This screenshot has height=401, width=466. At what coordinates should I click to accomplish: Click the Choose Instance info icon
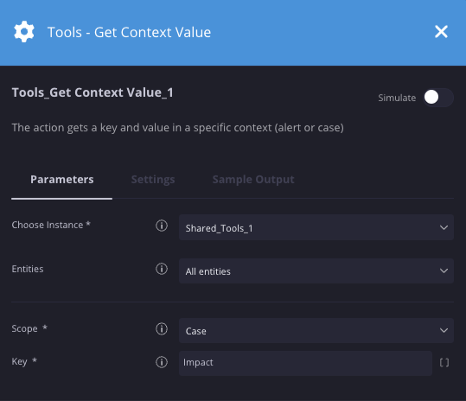point(162,226)
